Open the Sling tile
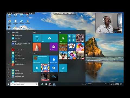 point(54,76)
